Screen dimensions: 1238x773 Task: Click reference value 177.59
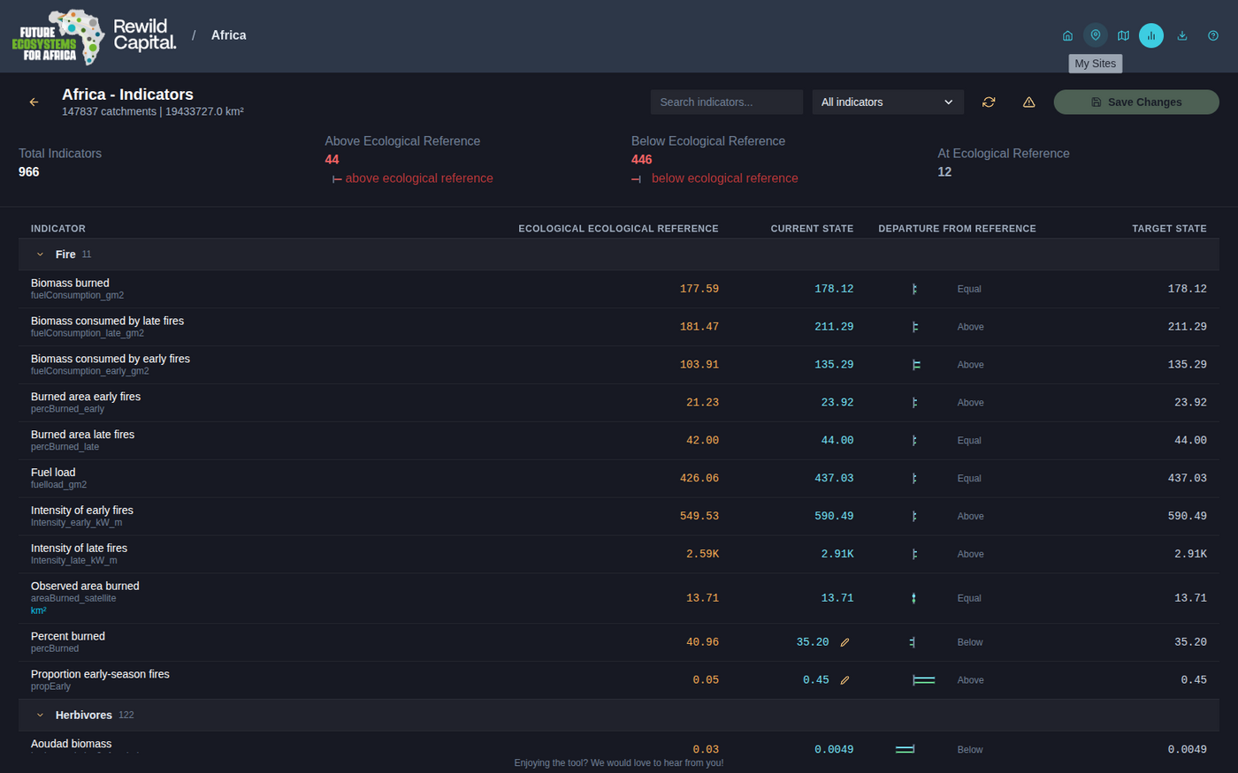pyautogui.click(x=699, y=289)
